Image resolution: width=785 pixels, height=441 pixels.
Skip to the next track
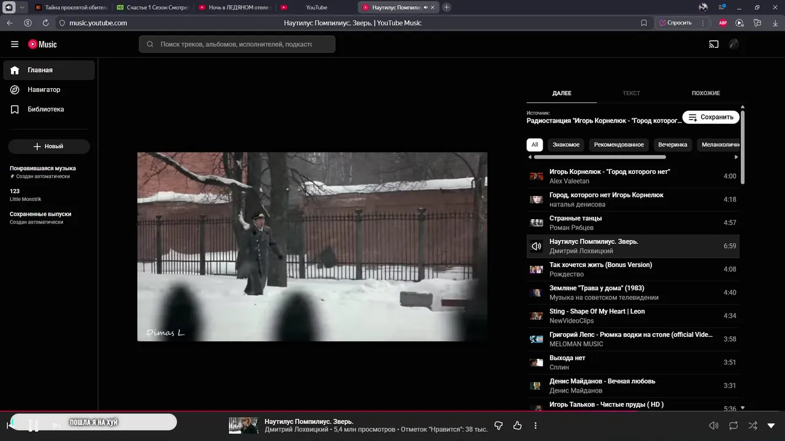coord(56,425)
